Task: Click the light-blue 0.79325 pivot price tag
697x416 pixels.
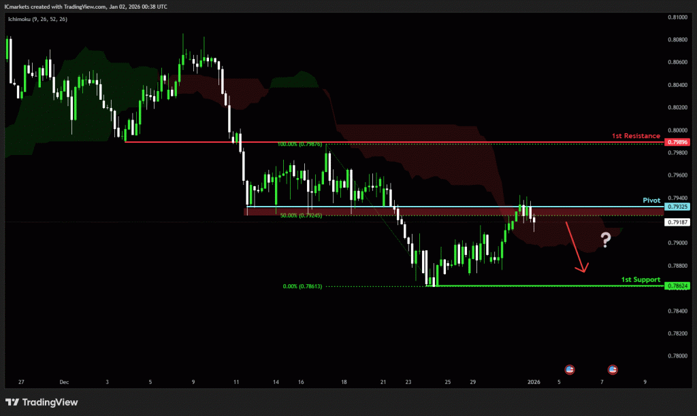Action: [679, 207]
